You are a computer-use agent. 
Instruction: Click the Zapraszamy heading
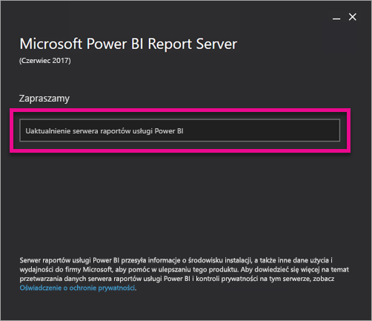pyautogui.click(x=44, y=99)
